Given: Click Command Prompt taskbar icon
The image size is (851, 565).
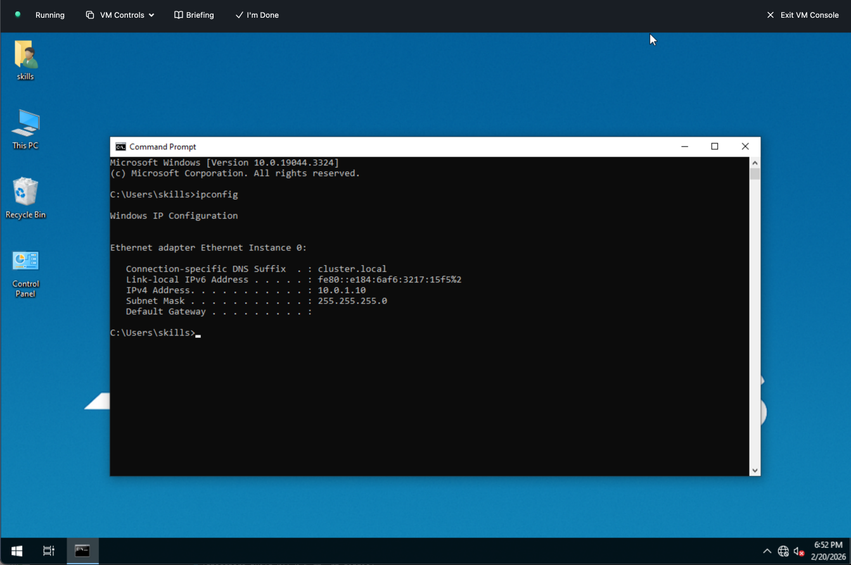Looking at the screenshot, I should coord(82,551).
